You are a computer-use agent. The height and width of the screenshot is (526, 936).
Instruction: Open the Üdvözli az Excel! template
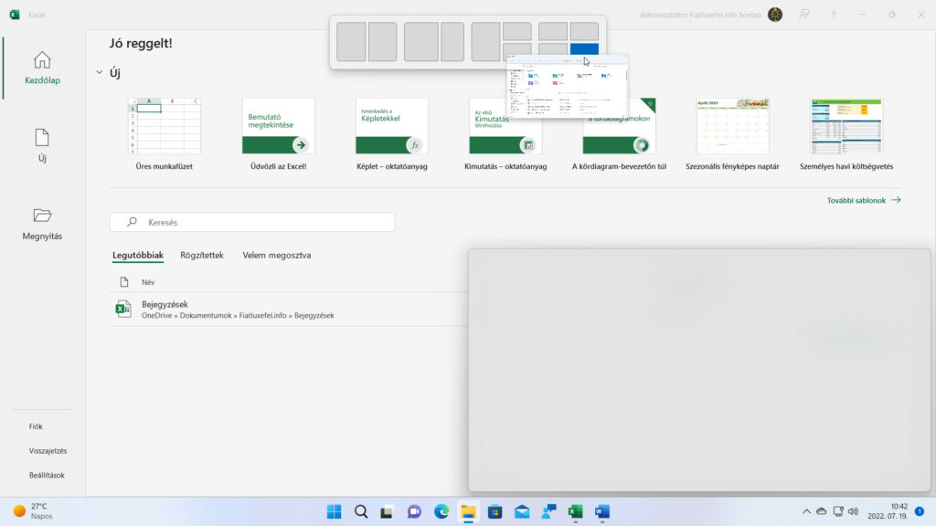tap(278, 135)
